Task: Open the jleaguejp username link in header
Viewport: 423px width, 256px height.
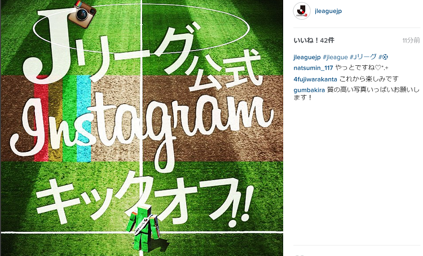Action: click(x=328, y=11)
